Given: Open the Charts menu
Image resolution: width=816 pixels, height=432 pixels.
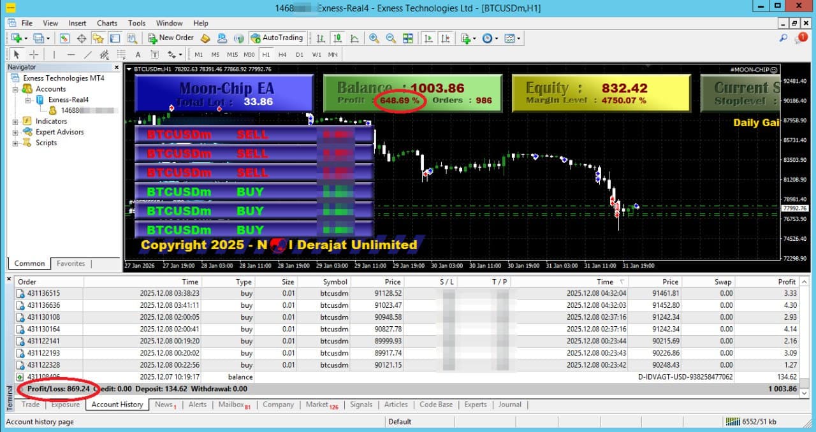Looking at the screenshot, I should tap(106, 23).
